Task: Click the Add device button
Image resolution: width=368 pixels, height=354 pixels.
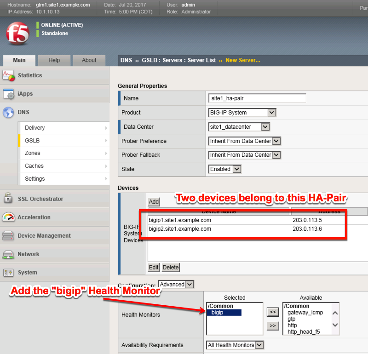Action: (154, 201)
